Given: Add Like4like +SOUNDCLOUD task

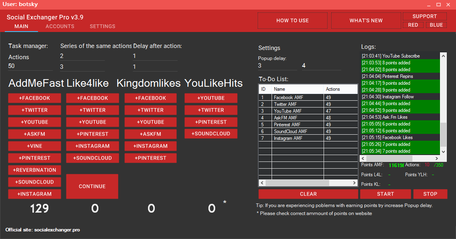Looking at the screenshot, I should point(92,158).
